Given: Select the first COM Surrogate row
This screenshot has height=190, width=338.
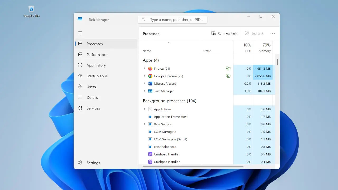Looking at the screenshot, I should coord(207,132).
